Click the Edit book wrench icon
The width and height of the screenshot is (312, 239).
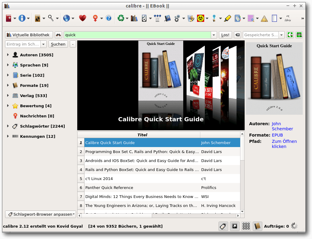click(168, 18)
